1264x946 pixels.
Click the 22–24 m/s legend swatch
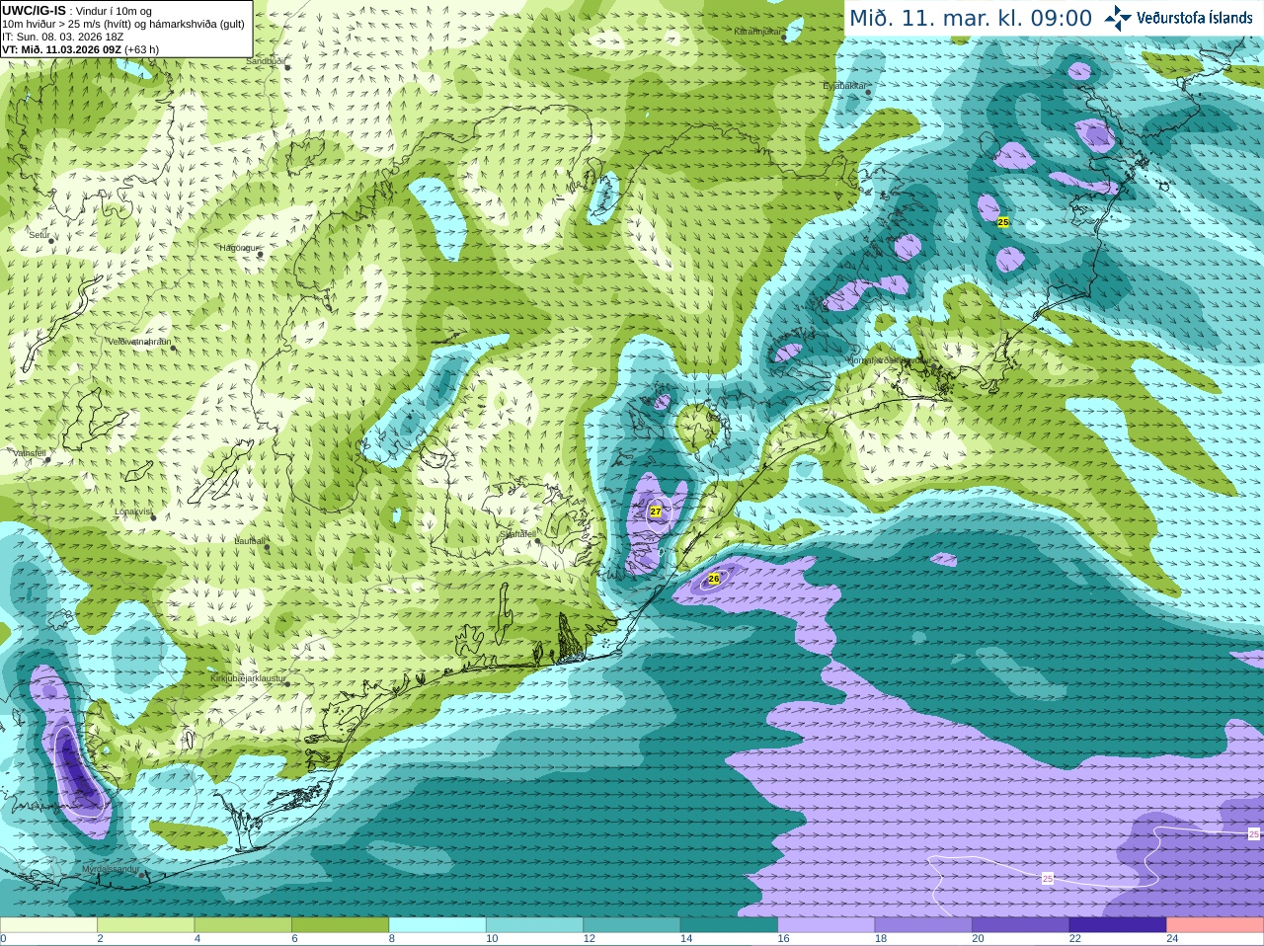(x=1119, y=925)
